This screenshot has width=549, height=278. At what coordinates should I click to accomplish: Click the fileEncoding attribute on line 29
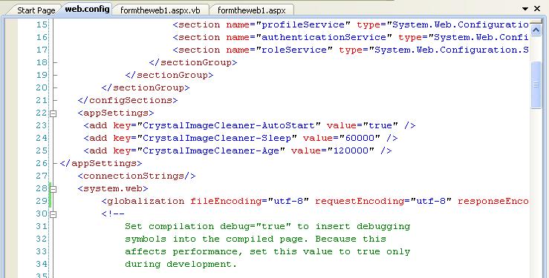(226, 201)
